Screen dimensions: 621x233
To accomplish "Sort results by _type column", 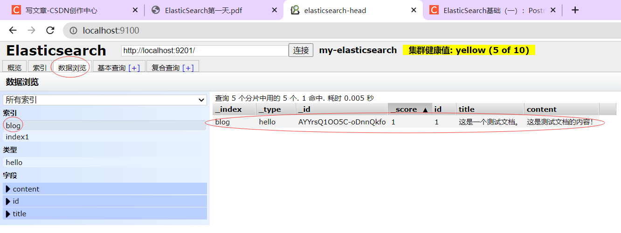I will 276,109.
